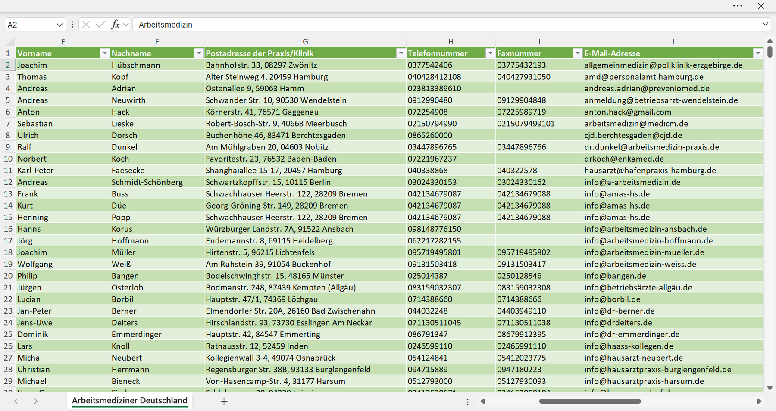Expand the formula bar with chevron
Screen dimensions: 776x411
click(765, 24)
